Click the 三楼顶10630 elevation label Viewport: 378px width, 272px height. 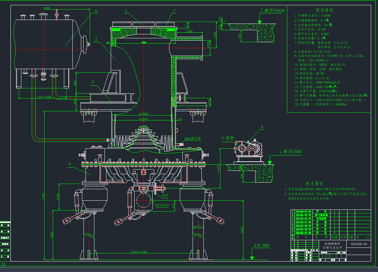click(272, 10)
